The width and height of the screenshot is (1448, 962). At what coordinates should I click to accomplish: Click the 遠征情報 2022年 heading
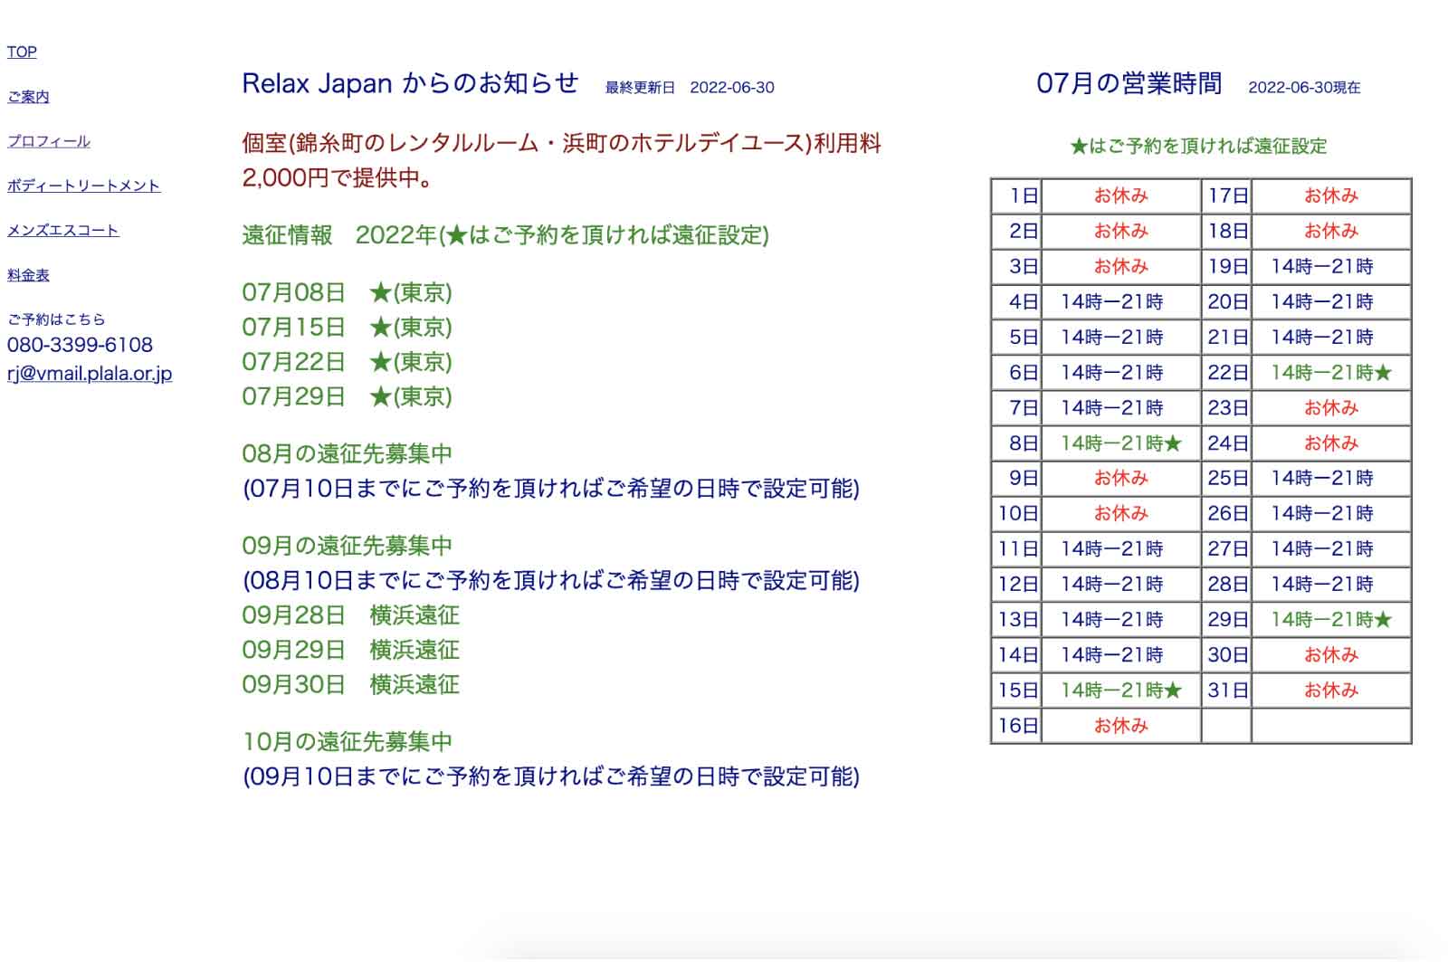(505, 235)
